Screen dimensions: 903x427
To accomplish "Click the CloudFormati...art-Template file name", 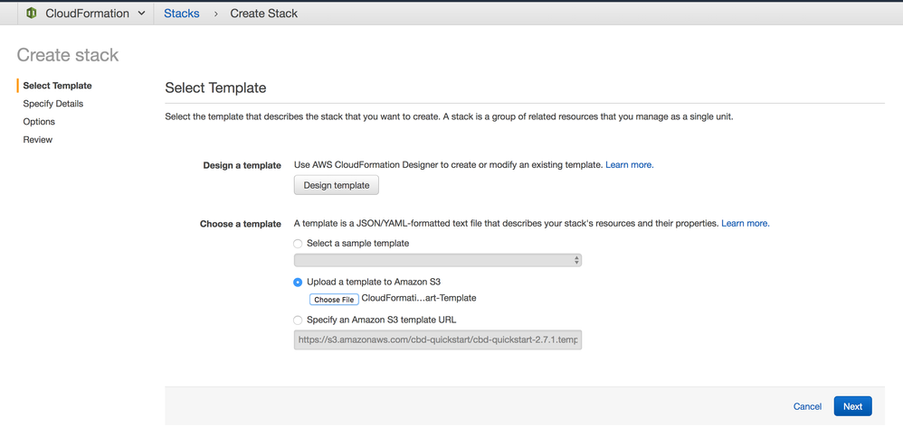I will point(419,298).
